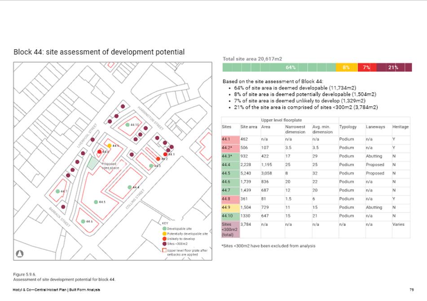Click the Typology column header
Screen dimensions: 427x301
point(348,127)
